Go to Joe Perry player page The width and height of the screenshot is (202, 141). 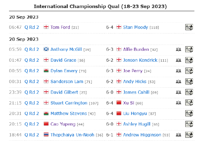[133, 71]
